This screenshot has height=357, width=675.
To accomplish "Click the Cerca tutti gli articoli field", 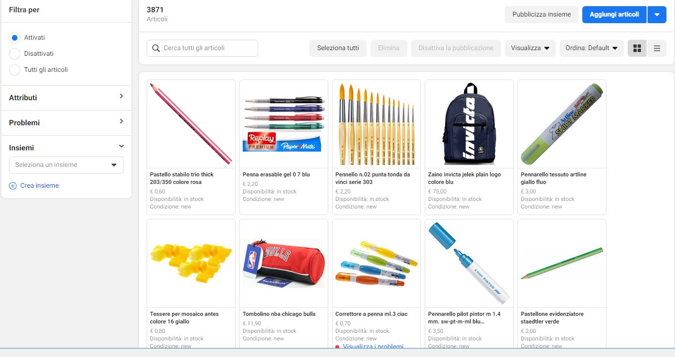I will tap(202, 48).
